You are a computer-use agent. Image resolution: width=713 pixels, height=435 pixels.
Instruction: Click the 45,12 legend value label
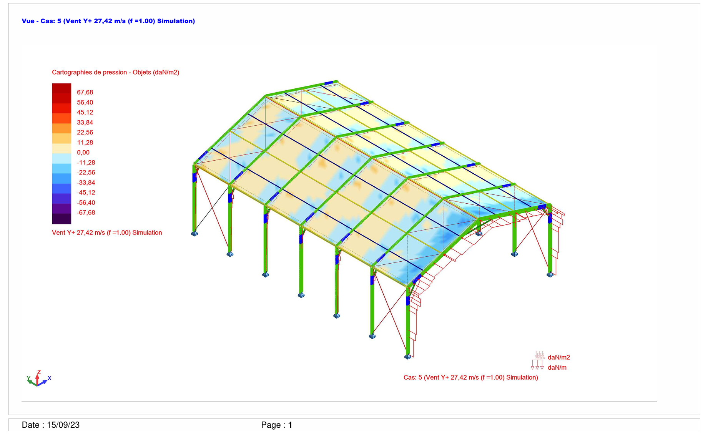pyautogui.click(x=85, y=112)
